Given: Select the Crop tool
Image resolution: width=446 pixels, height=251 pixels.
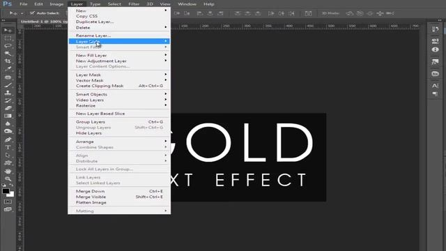Looking at the screenshot, I should tap(8, 61).
